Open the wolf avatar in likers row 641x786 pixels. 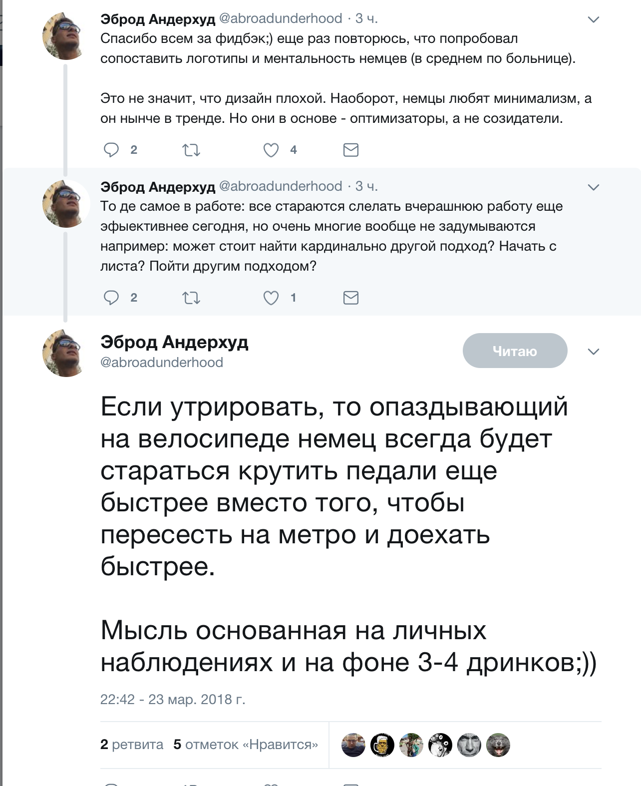(498, 745)
